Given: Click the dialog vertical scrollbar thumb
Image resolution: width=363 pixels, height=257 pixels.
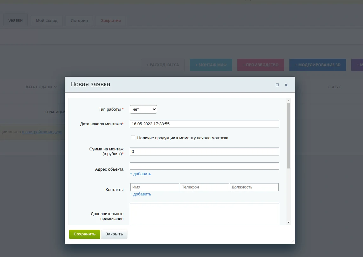Looking at the screenshot, I should (x=288, y=136).
